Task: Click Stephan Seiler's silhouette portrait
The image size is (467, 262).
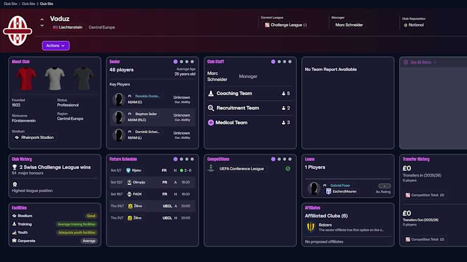Action: pyautogui.click(x=118, y=117)
